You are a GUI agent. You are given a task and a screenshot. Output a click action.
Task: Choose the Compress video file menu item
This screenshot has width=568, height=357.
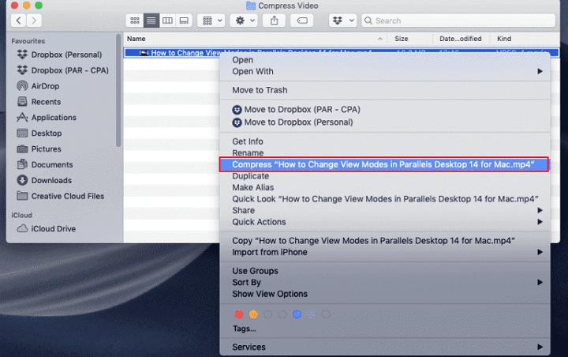coord(384,164)
